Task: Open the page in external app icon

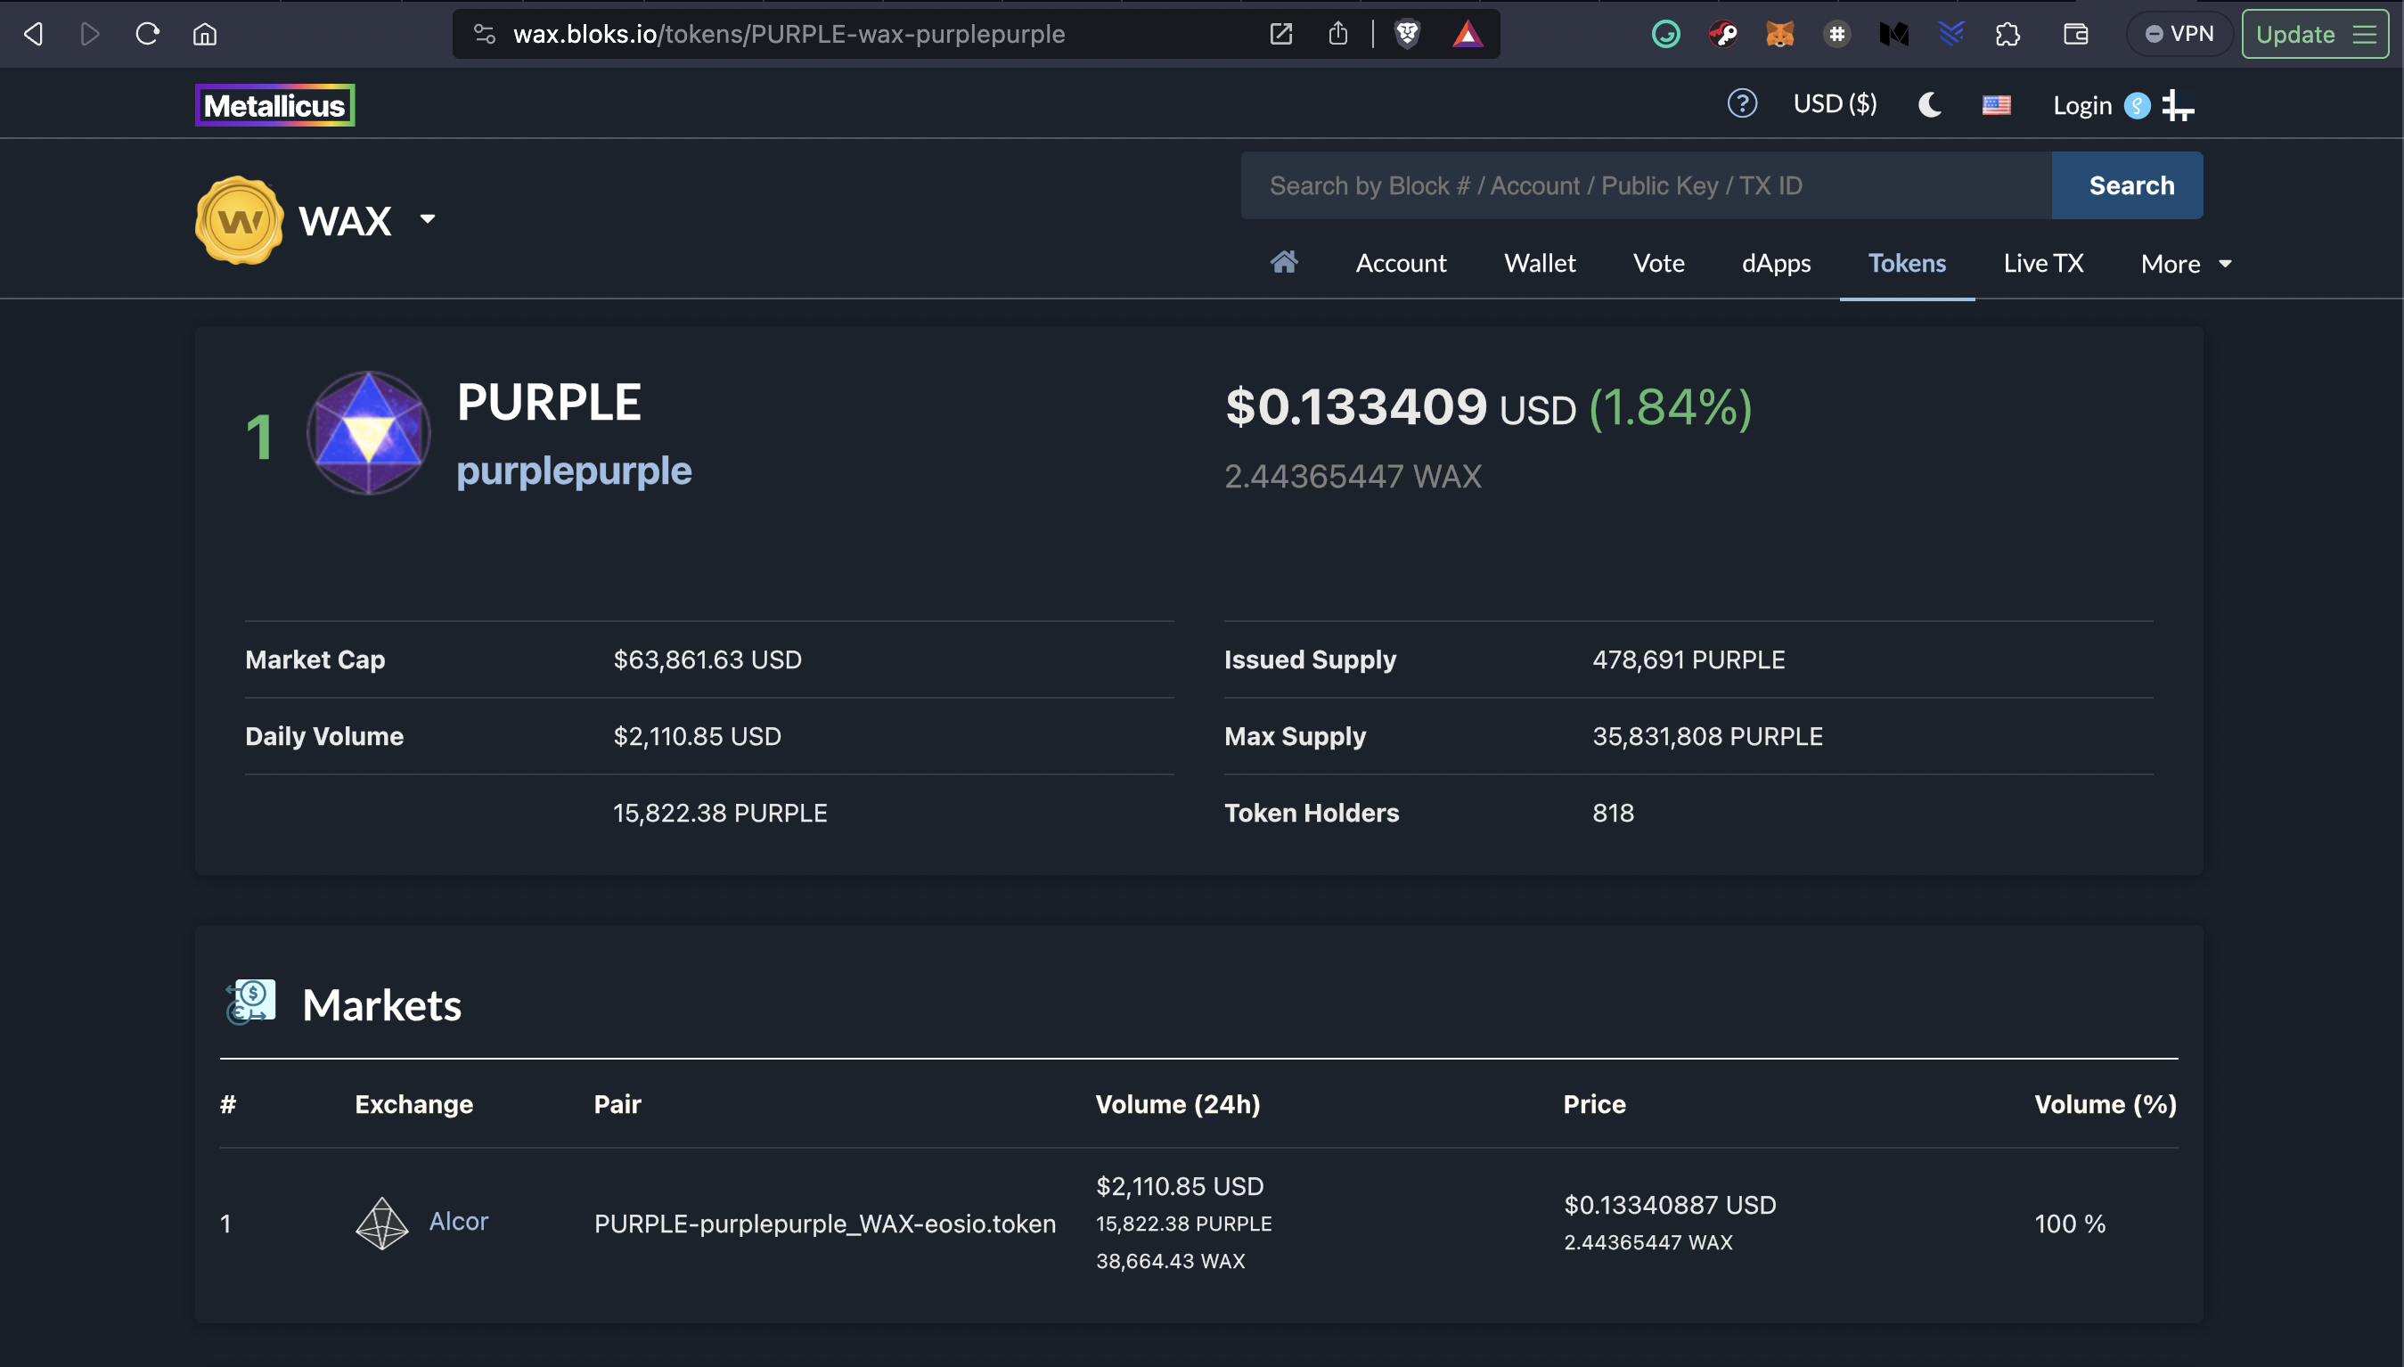Action: (1281, 35)
